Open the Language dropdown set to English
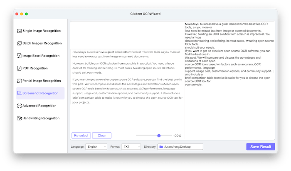The image size is (291, 171). 96,147
